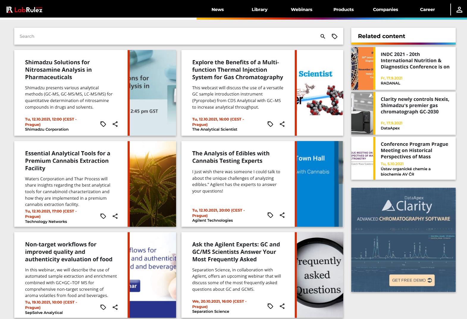Viewport: 467px width, 319px height.
Task: Click the food and beverage workflows thumbnail
Action: [153, 275]
